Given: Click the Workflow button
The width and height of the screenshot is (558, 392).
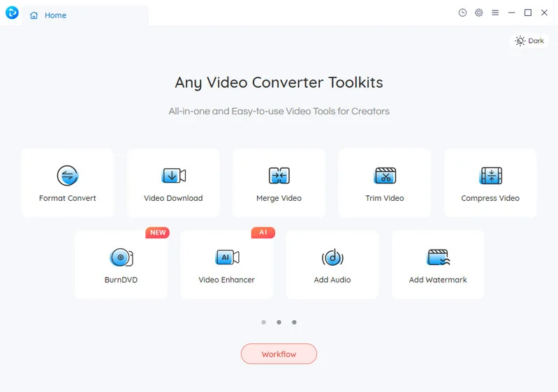Looking at the screenshot, I should [x=279, y=354].
